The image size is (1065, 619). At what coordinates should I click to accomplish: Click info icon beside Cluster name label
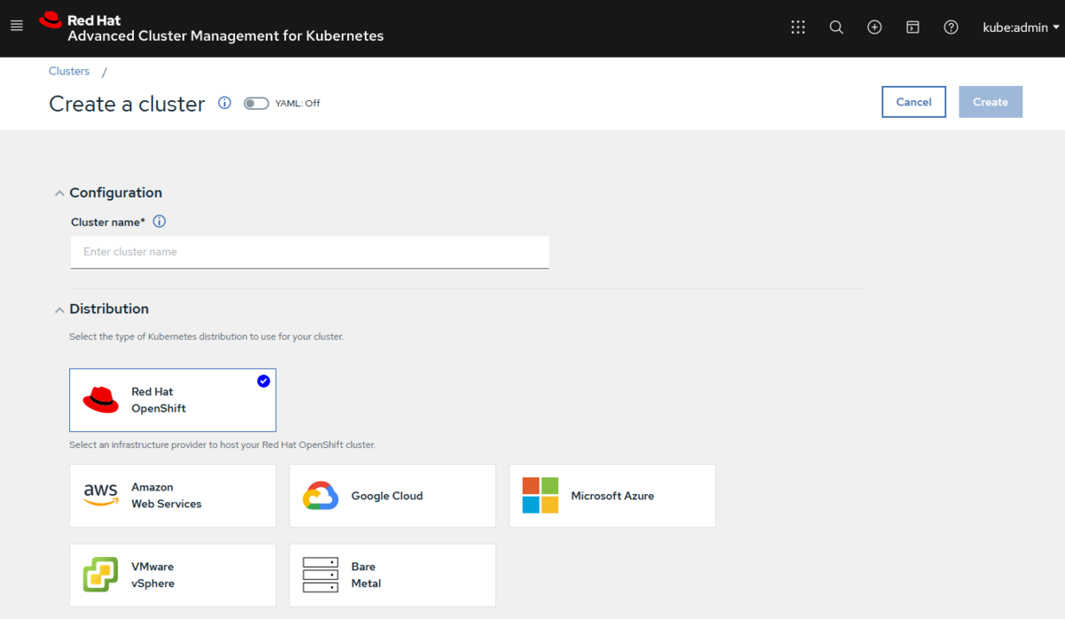pos(160,222)
